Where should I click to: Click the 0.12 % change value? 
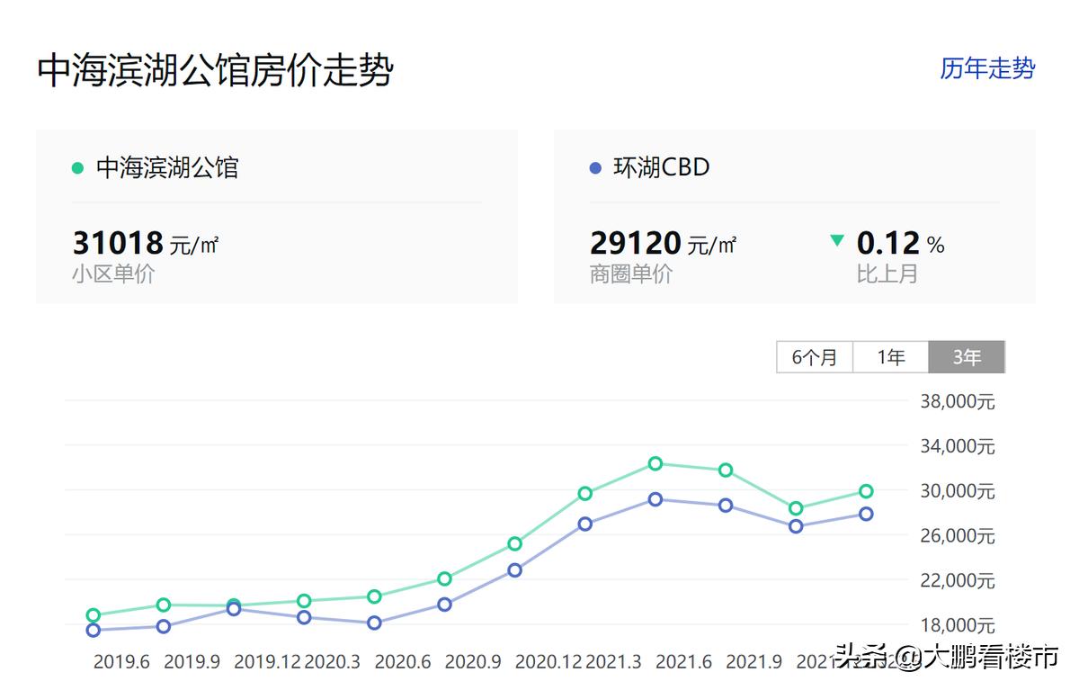[900, 243]
